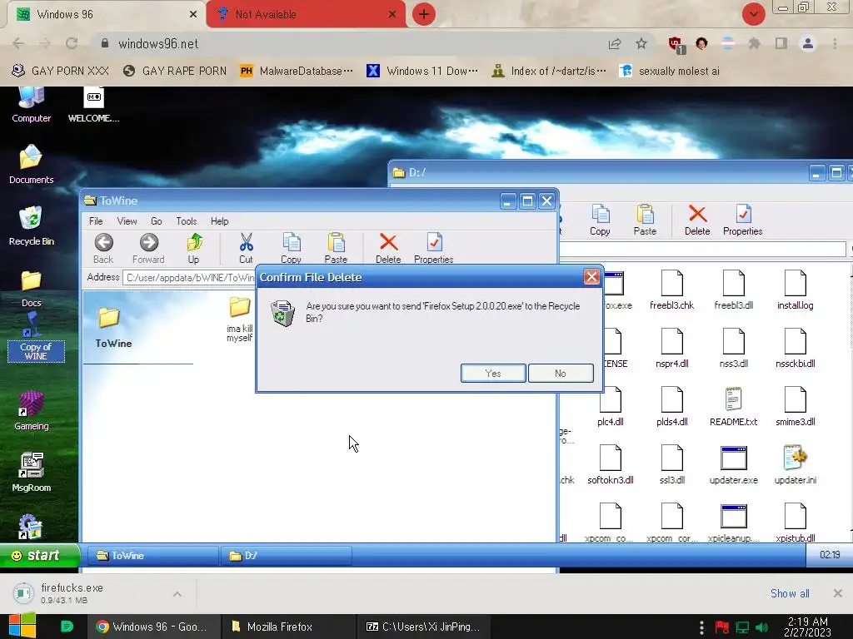The image size is (853, 639).
Task: Select updater.exe file in D:/ window
Action: [x=733, y=464]
